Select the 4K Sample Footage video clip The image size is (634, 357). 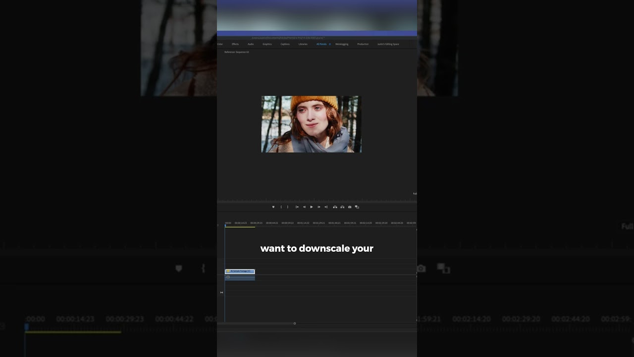point(240,271)
